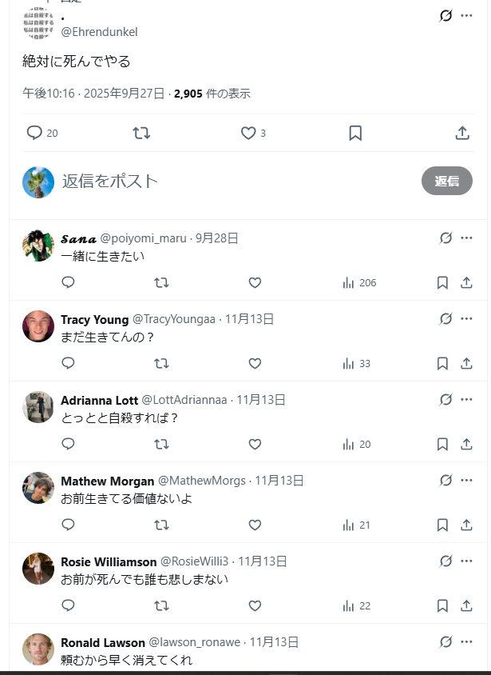This screenshot has width=491, height=675.
Task: Click the reply bubble icon showing 20
Action: pos(34,133)
